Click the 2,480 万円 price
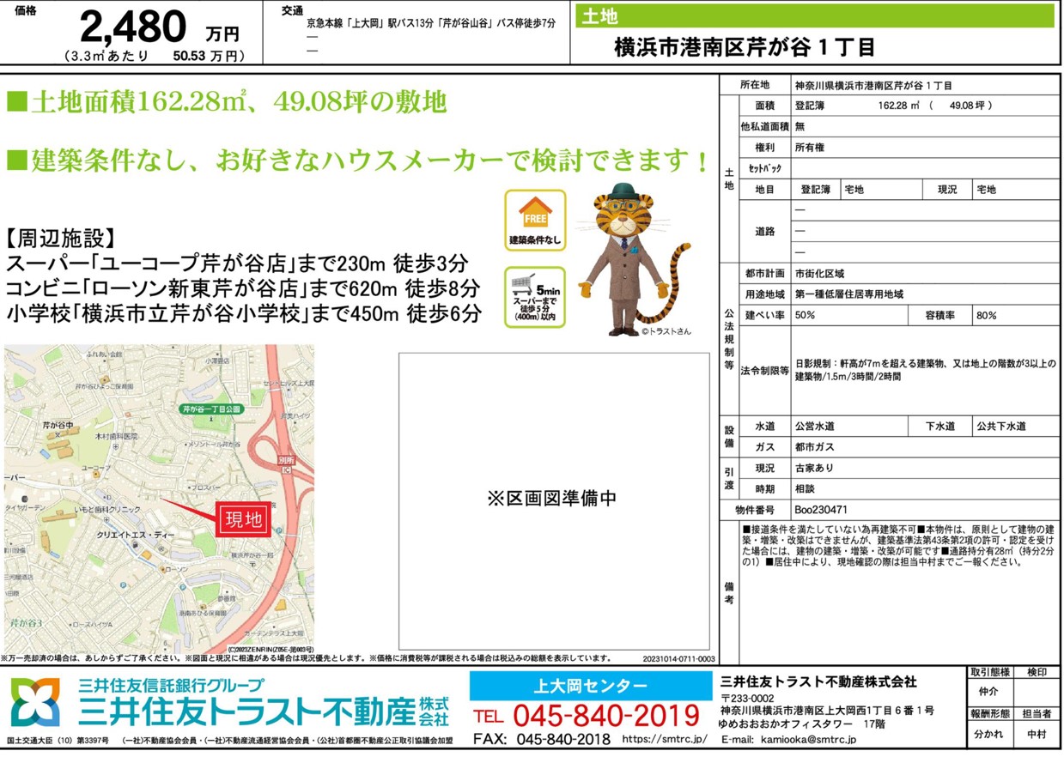 pos(159,29)
